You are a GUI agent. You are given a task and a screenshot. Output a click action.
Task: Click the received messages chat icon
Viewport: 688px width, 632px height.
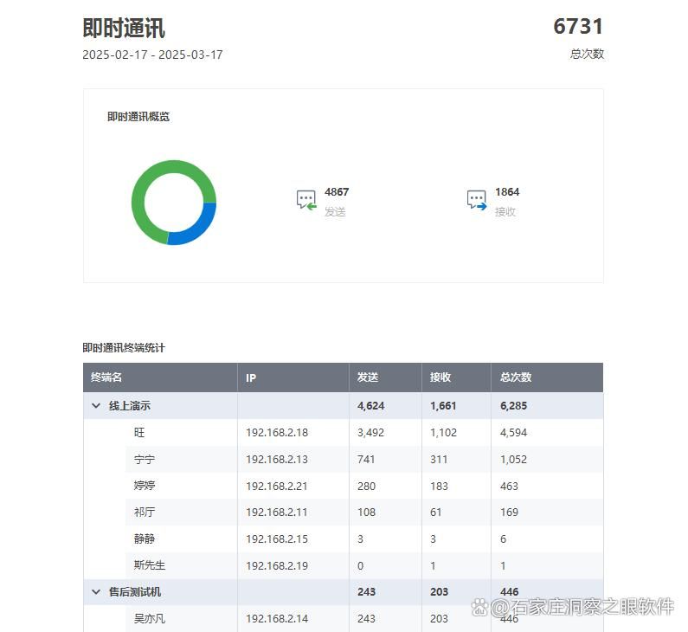[477, 200]
